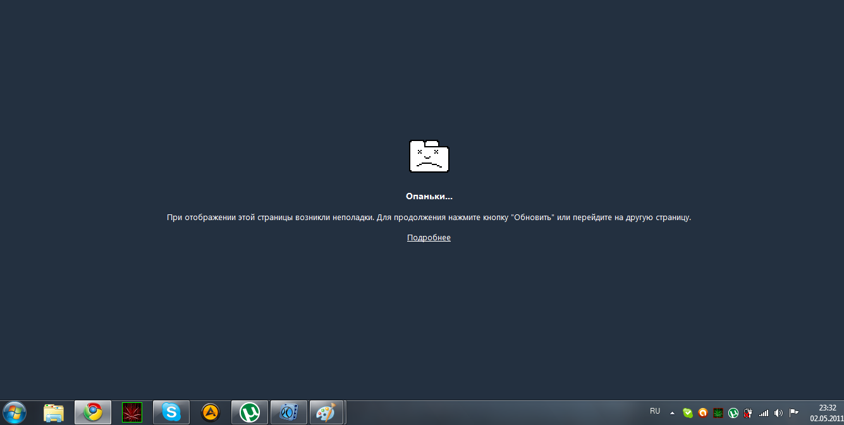Launch AIMP player from taskbar
The height and width of the screenshot is (425, 844).
[211, 412]
